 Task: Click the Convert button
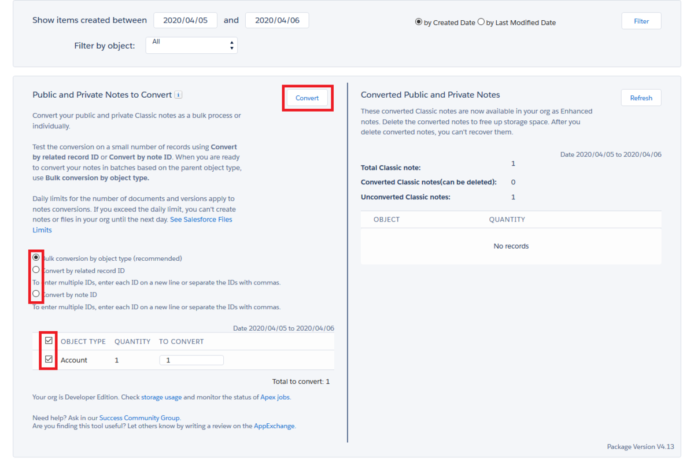pyautogui.click(x=307, y=98)
